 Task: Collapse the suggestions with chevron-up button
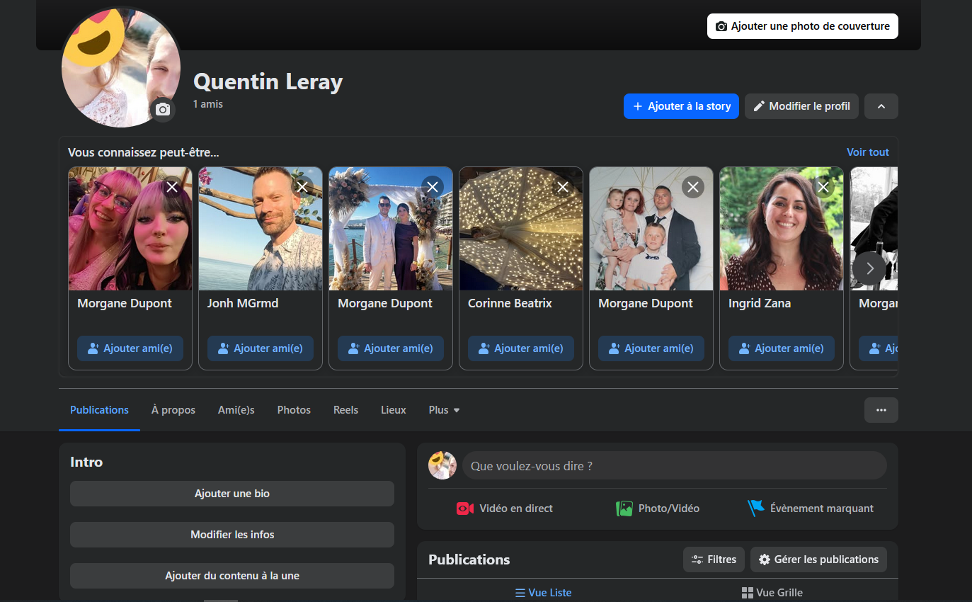(881, 106)
